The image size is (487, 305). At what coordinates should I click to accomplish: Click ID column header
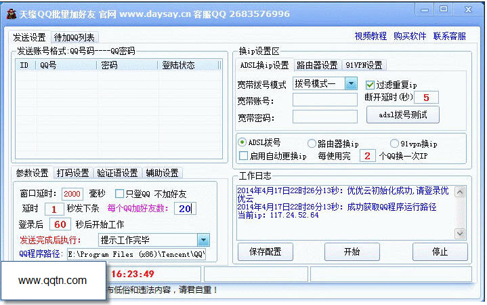point(26,65)
